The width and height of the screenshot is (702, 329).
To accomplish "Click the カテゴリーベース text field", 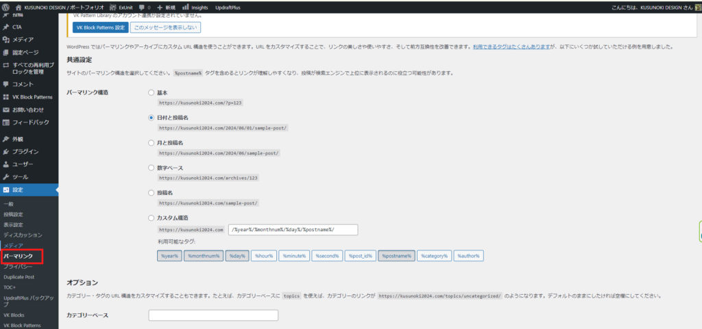I will [213, 315].
